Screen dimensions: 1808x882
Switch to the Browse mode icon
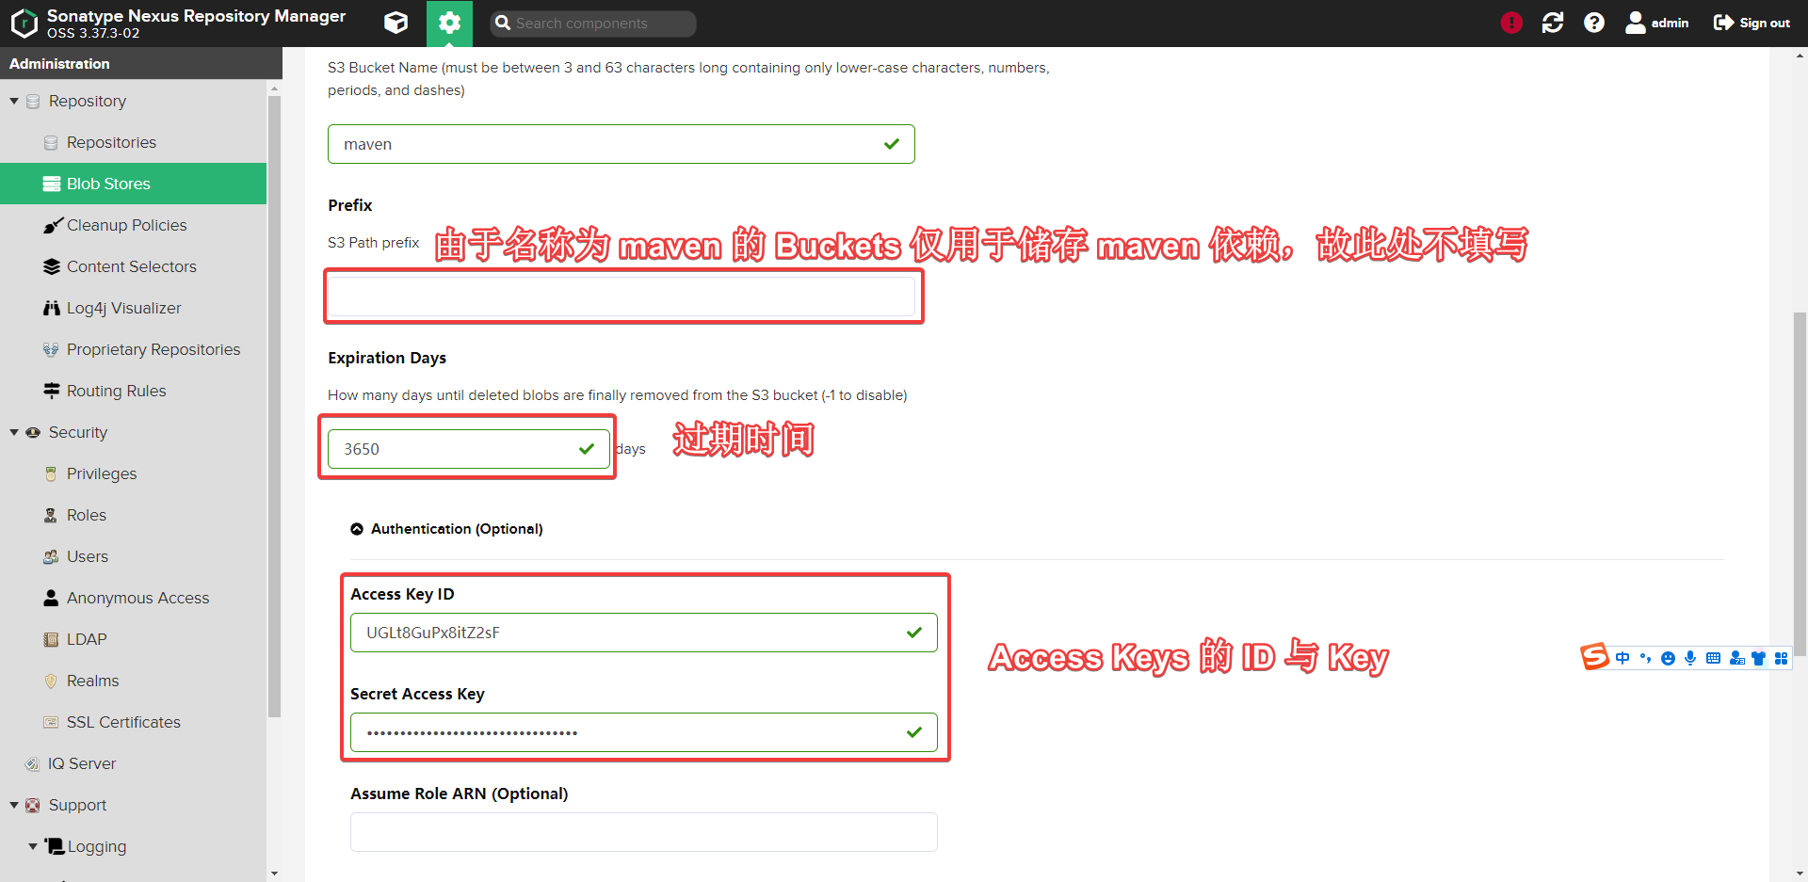395,23
